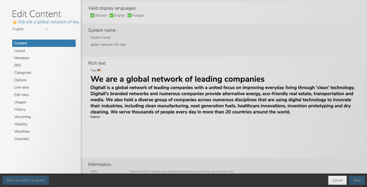The image size is (367, 187).
Task: Open the Channels section
Action: pos(22,139)
